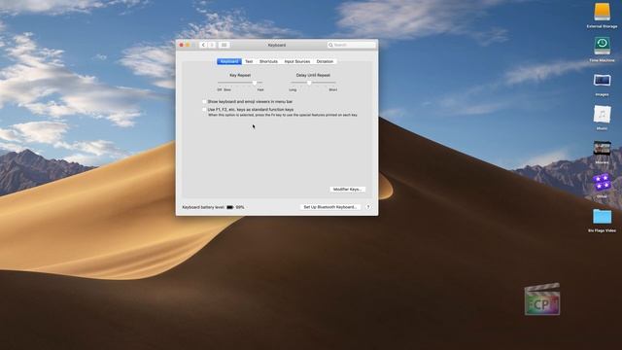Image resolution: width=622 pixels, height=350 pixels.
Task: Switch to the Keyboard tab
Action: [x=229, y=61]
